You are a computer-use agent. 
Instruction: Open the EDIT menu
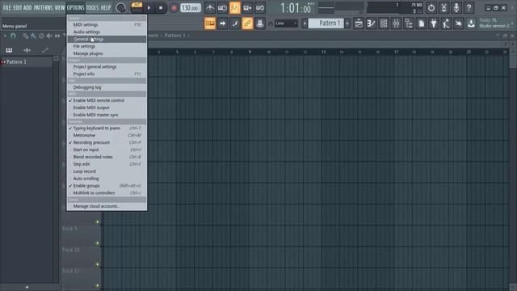17,7
